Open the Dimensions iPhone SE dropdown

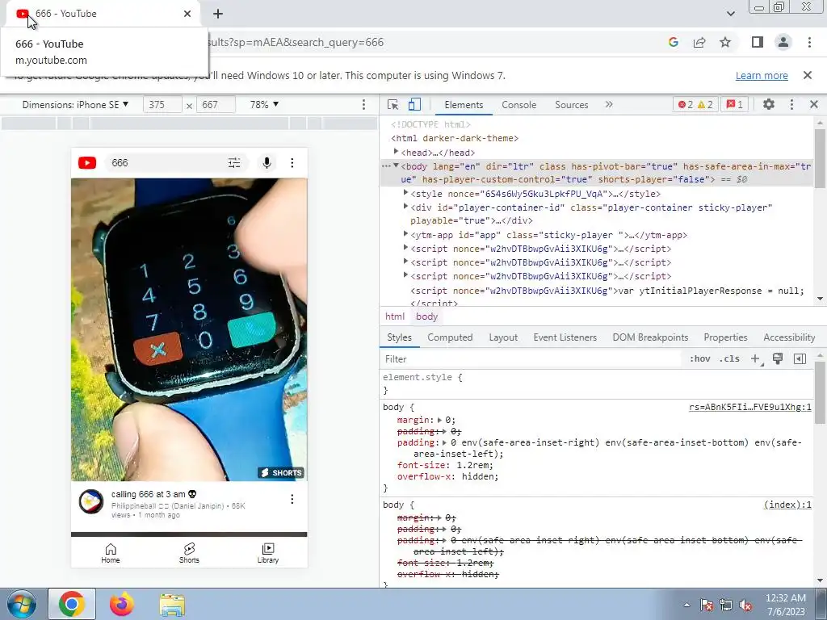coord(75,104)
